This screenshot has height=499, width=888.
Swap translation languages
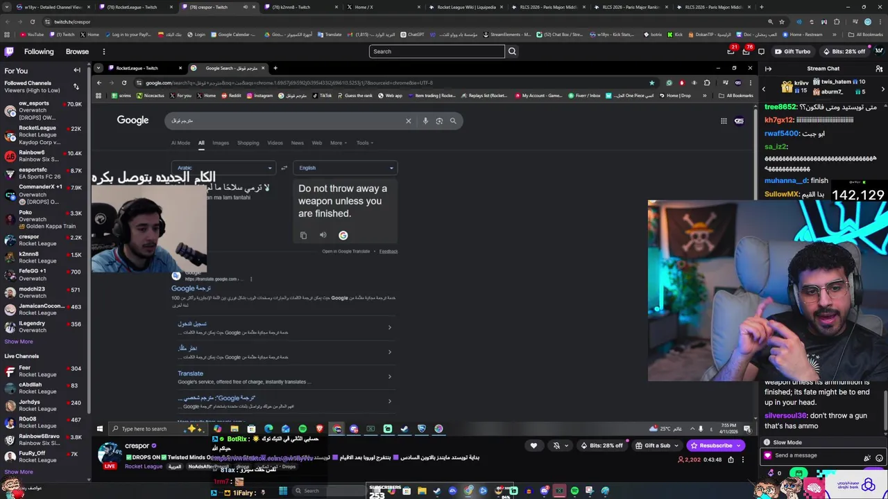tap(284, 168)
